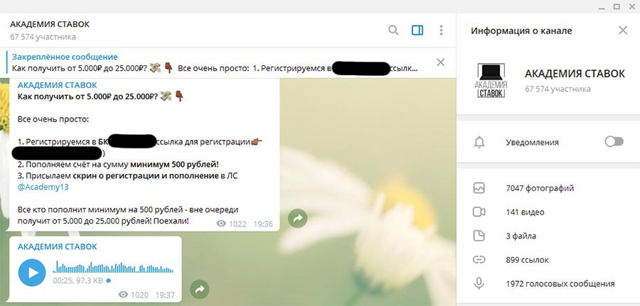Play the 00:25 voice message
Screen dimensions: 640x306
point(32,273)
